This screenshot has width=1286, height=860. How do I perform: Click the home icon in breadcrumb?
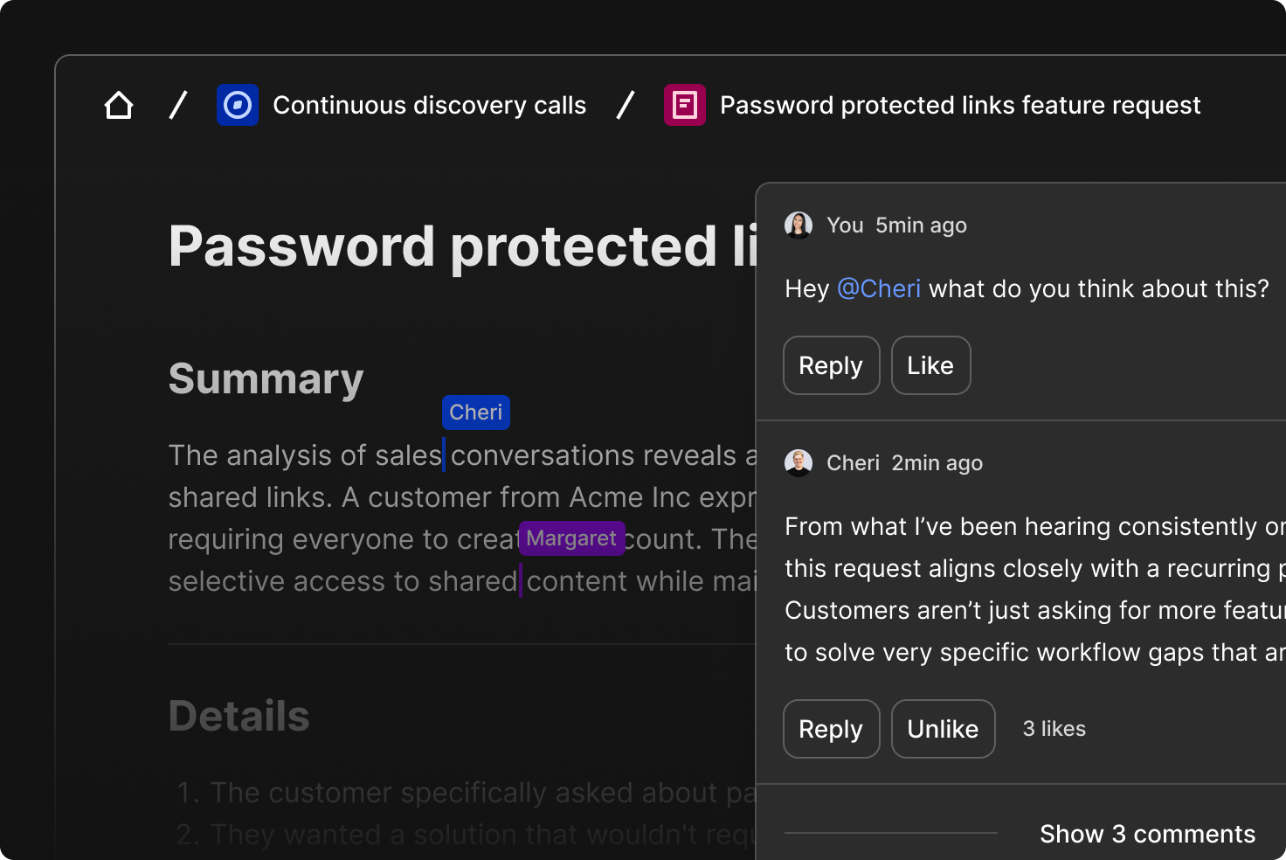pyautogui.click(x=119, y=105)
